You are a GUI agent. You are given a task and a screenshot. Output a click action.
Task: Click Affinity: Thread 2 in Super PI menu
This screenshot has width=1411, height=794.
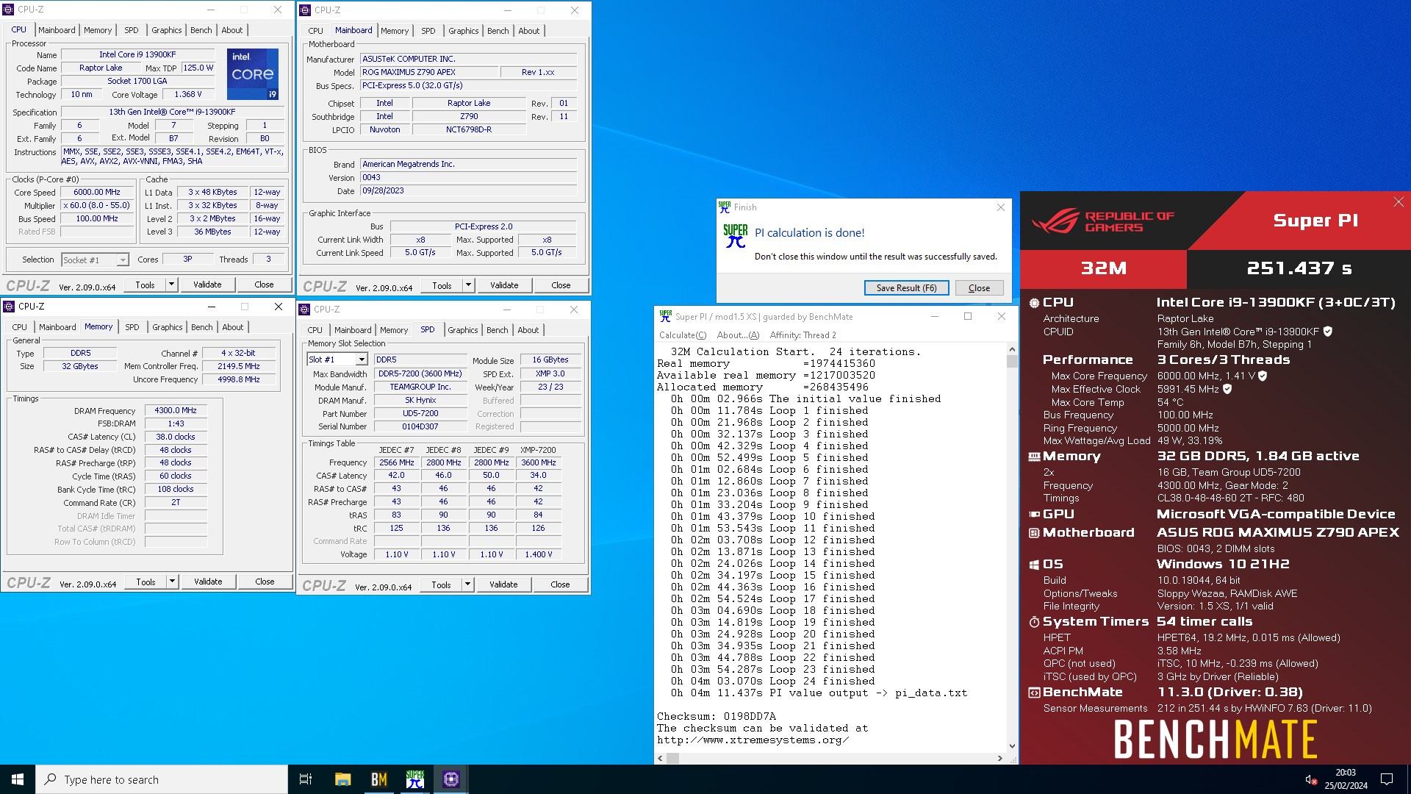coord(803,335)
